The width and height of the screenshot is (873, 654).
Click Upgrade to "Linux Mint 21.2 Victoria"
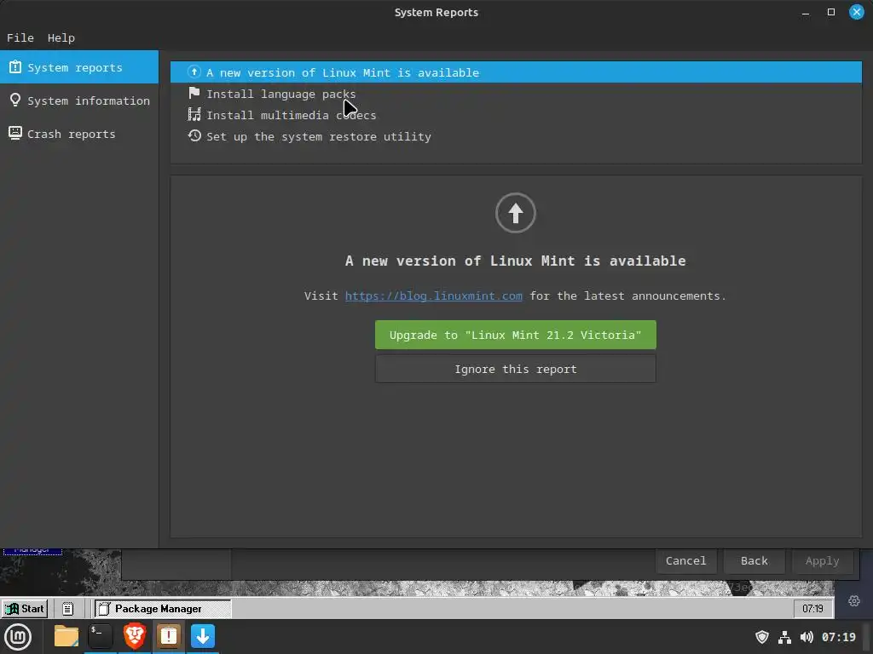pyautogui.click(x=516, y=335)
